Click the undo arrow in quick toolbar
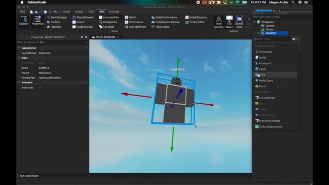Screen dimensions: 329x185 coord(55,12)
